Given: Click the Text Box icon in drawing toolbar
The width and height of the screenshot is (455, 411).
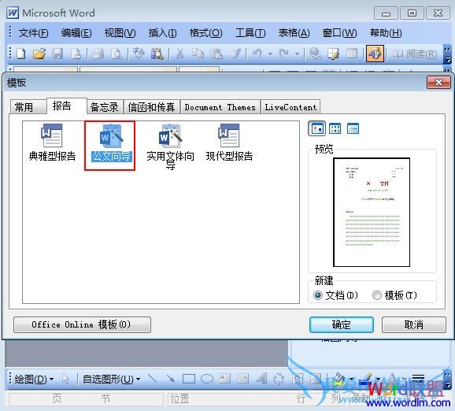Looking at the screenshot, I should tap(225, 379).
